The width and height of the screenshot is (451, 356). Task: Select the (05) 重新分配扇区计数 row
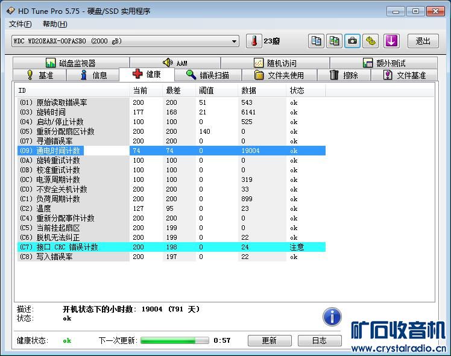click(x=171, y=131)
